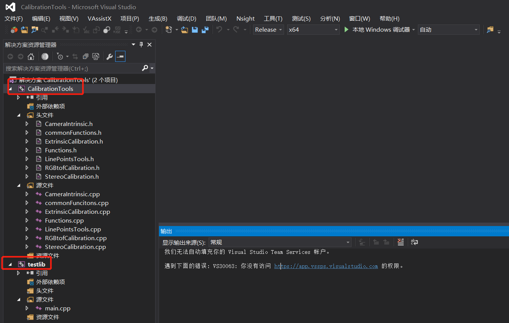This screenshot has width=509, height=323.
Task: Click the find-in-files icon at the toolbar's right end
Action: (x=490, y=30)
